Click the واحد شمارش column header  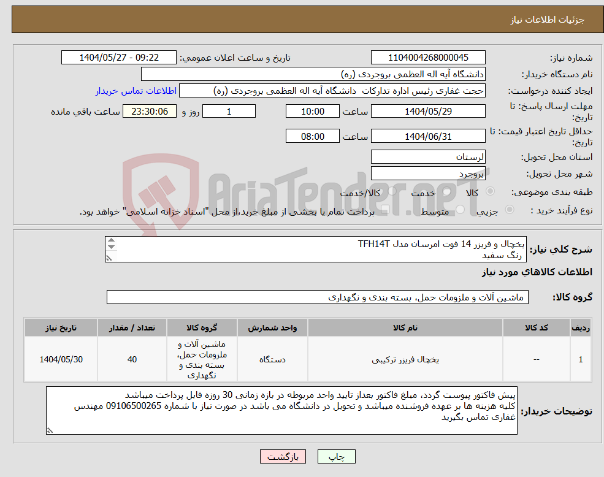tap(272, 327)
